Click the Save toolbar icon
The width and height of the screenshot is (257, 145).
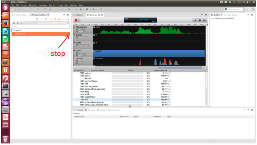(19, 9)
